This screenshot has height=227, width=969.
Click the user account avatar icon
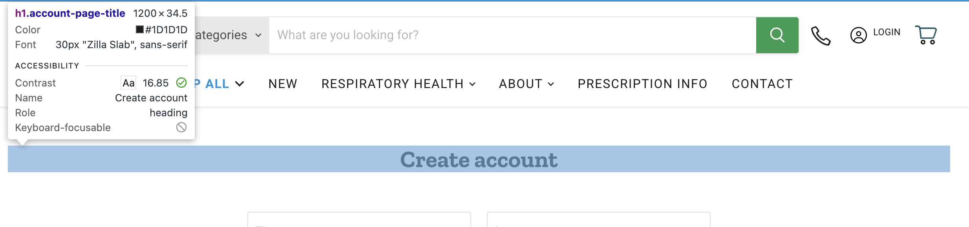tap(858, 35)
